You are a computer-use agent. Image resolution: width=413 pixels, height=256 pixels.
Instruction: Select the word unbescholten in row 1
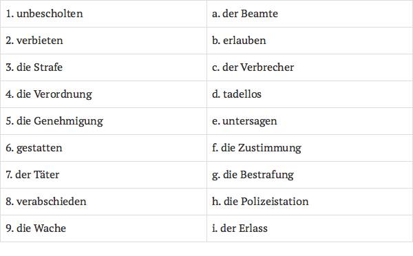pos(50,14)
